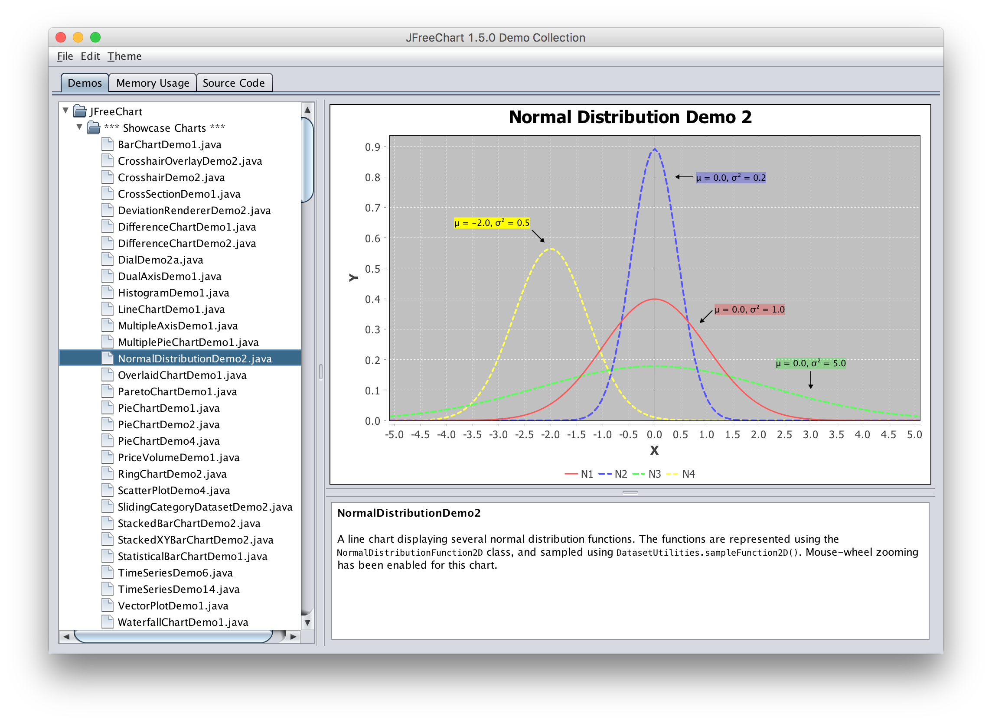Click the Showcase Charts folder icon

coord(94,128)
